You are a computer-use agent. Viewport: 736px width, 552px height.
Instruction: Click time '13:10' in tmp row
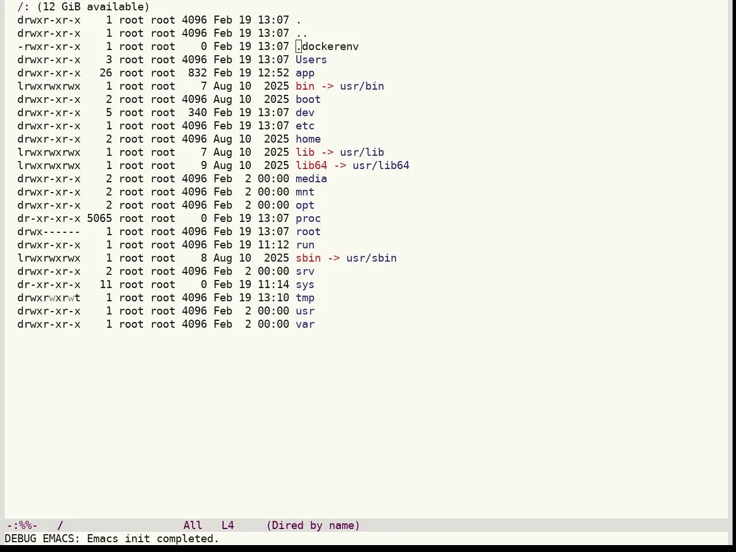pyautogui.click(x=273, y=298)
